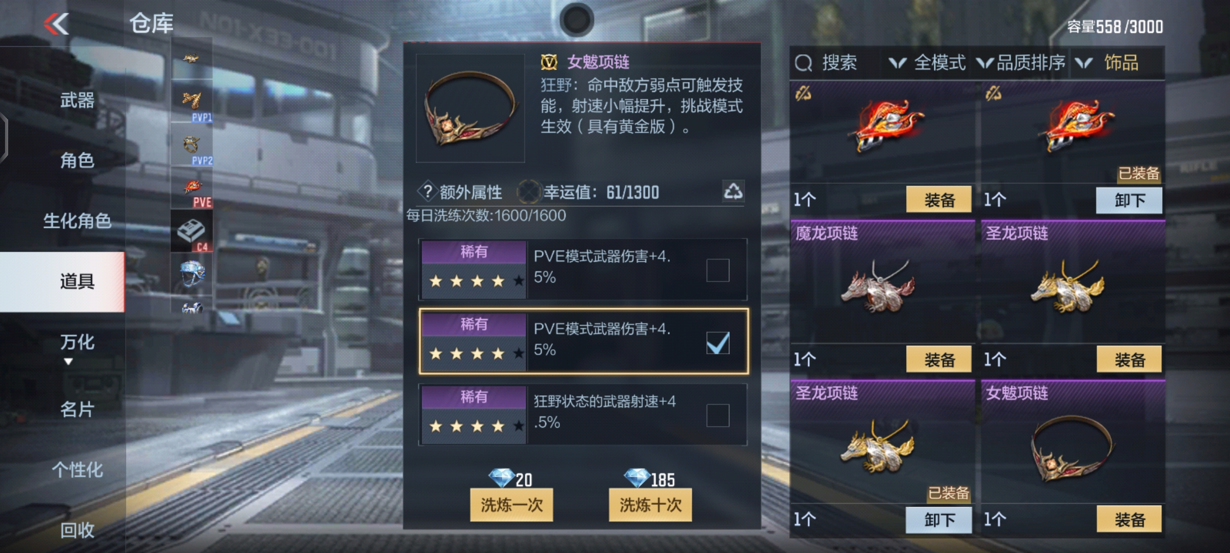Check the first PVE weapon damage attribute
Screen dimensions: 1230x553
pyautogui.click(x=717, y=270)
